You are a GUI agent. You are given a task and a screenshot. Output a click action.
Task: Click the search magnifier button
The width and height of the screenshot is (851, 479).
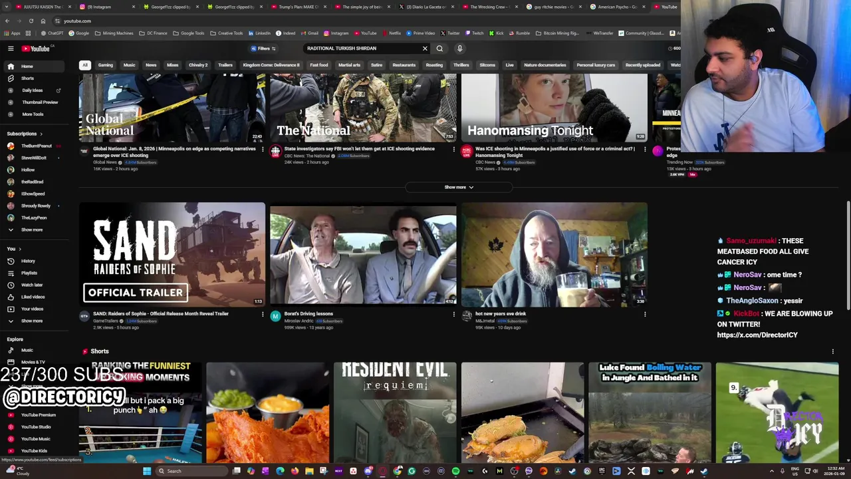click(439, 49)
